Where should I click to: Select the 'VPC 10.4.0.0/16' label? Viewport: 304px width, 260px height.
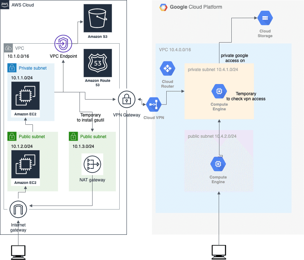[175, 50]
